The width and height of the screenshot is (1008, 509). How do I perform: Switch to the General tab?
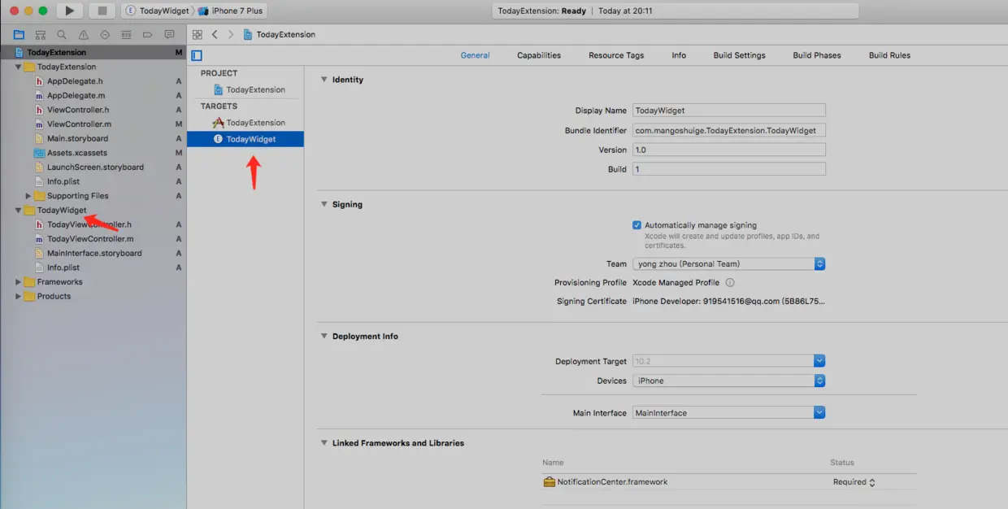click(475, 55)
